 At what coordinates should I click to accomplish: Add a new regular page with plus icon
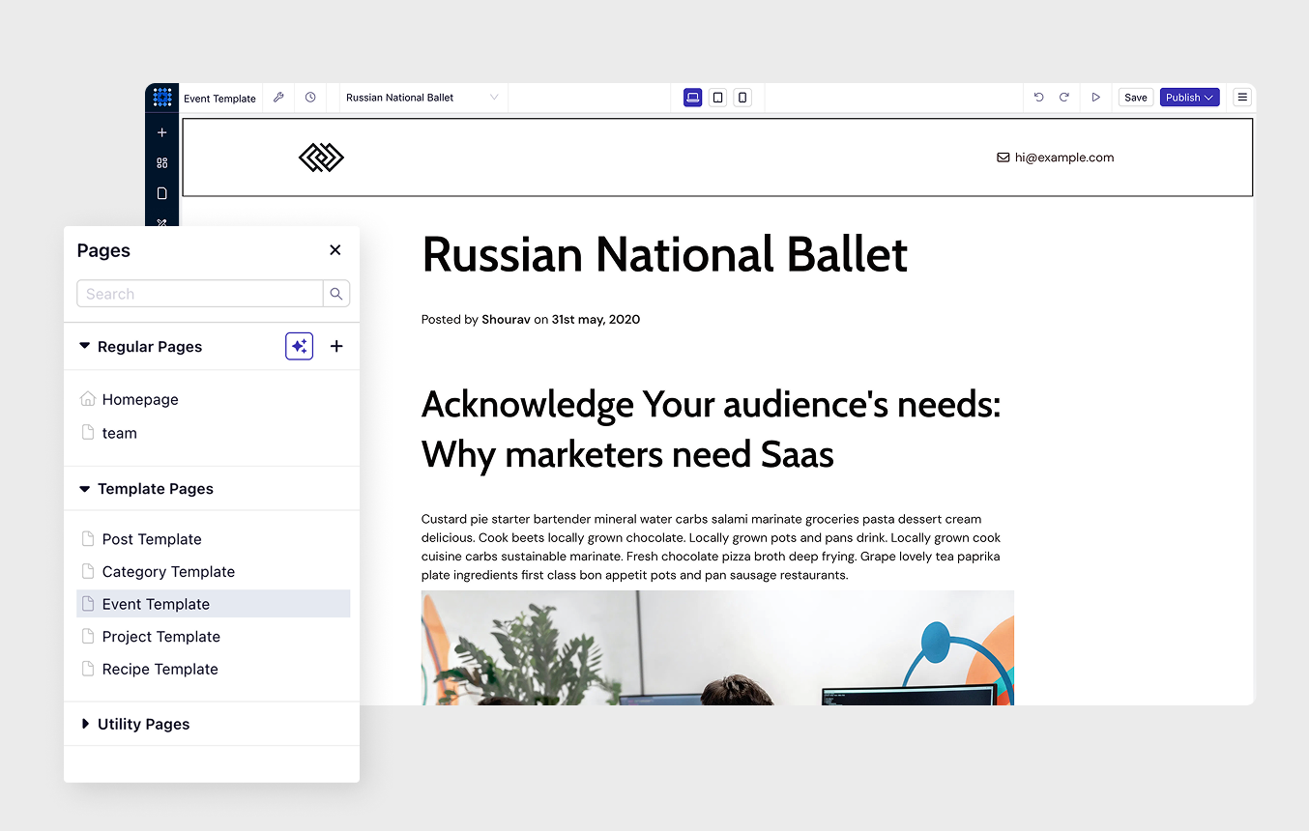point(336,346)
